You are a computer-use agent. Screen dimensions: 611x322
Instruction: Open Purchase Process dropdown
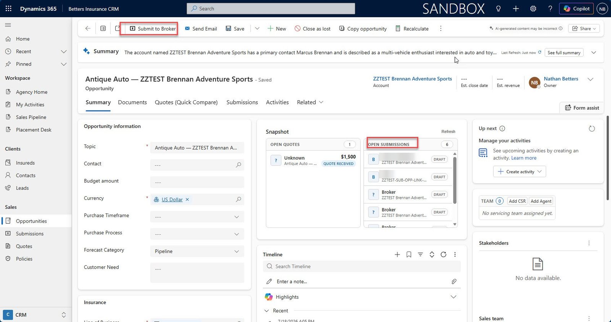point(197,234)
